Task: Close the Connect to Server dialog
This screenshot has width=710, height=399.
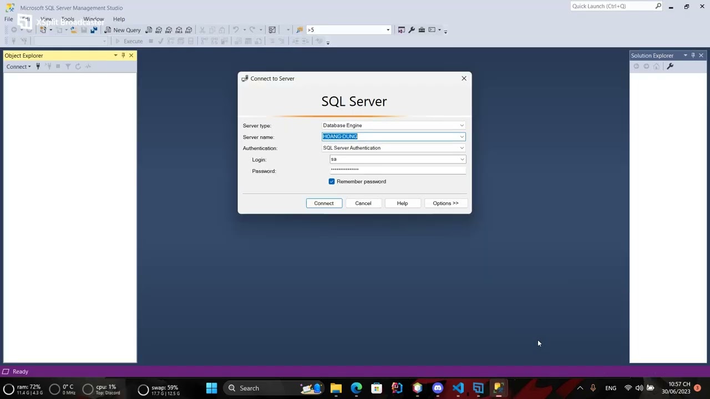Action: (464, 79)
